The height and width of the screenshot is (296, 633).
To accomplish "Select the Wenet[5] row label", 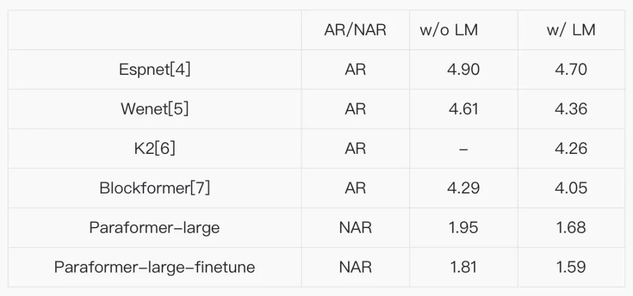I will (155, 109).
